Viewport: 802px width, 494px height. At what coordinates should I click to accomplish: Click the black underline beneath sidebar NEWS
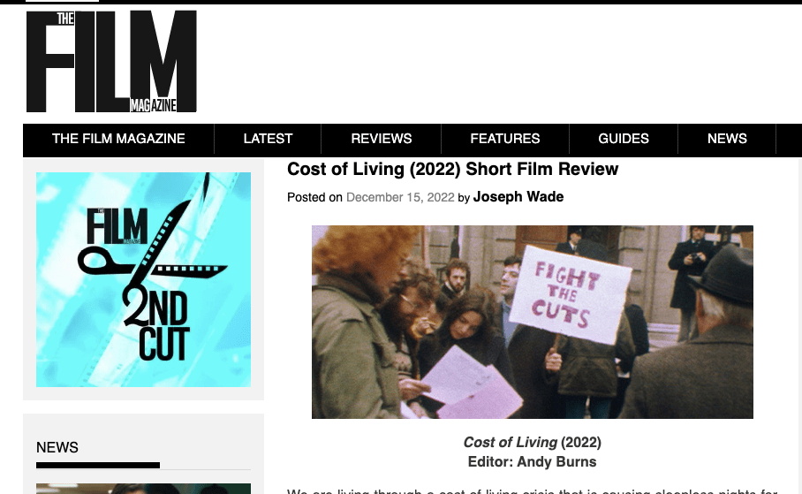click(98, 466)
